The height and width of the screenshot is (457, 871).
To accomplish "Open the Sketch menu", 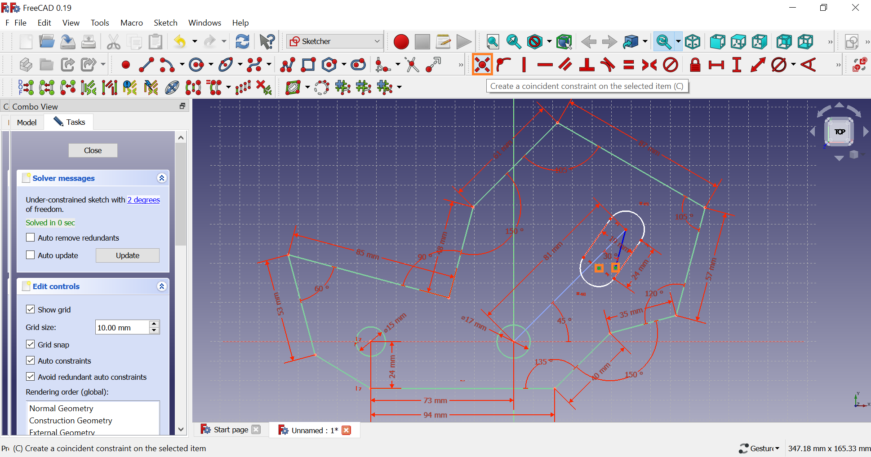I will point(165,23).
